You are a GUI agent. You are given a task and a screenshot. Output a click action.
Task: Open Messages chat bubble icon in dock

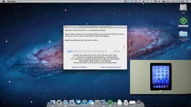tap(91, 102)
